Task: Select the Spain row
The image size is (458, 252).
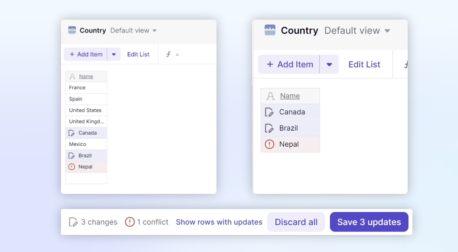Action: [x=86, y=99]
